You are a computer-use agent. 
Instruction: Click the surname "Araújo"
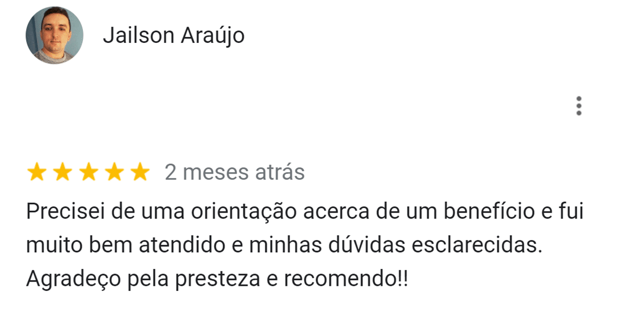(x=213, y=36)
